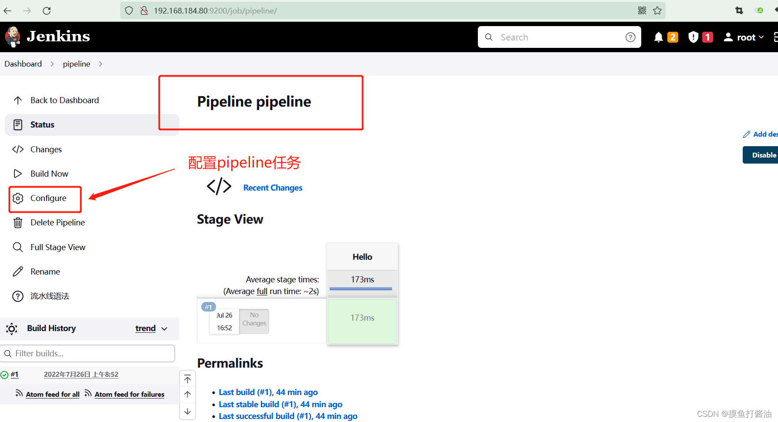The image size is (778, 422).
Task: Click the Atom feed for all RSS icon
Action: click(x=19, y=393)
